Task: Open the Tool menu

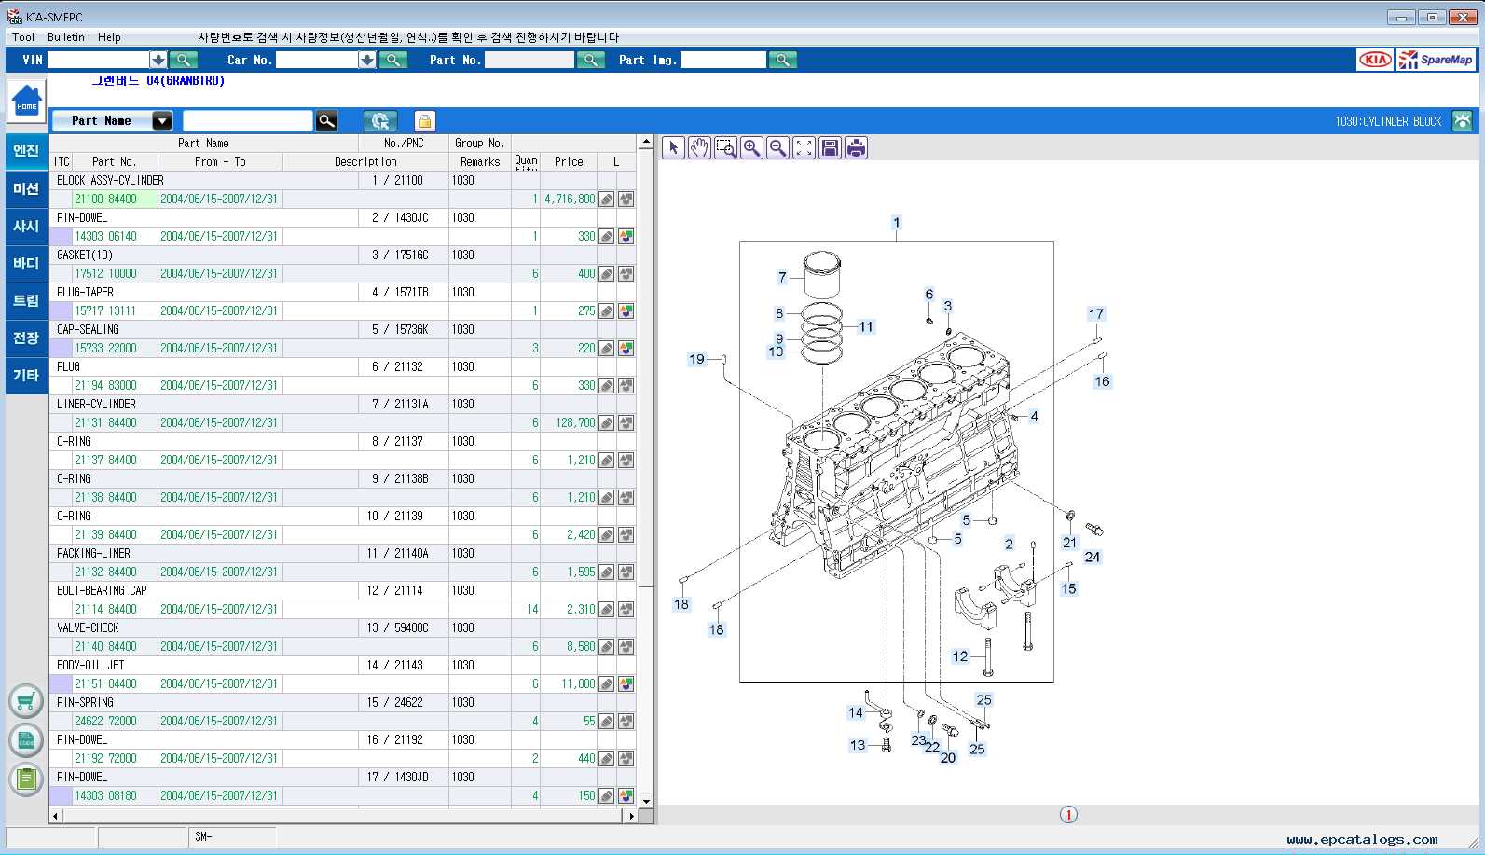Action: click(23, 37)
